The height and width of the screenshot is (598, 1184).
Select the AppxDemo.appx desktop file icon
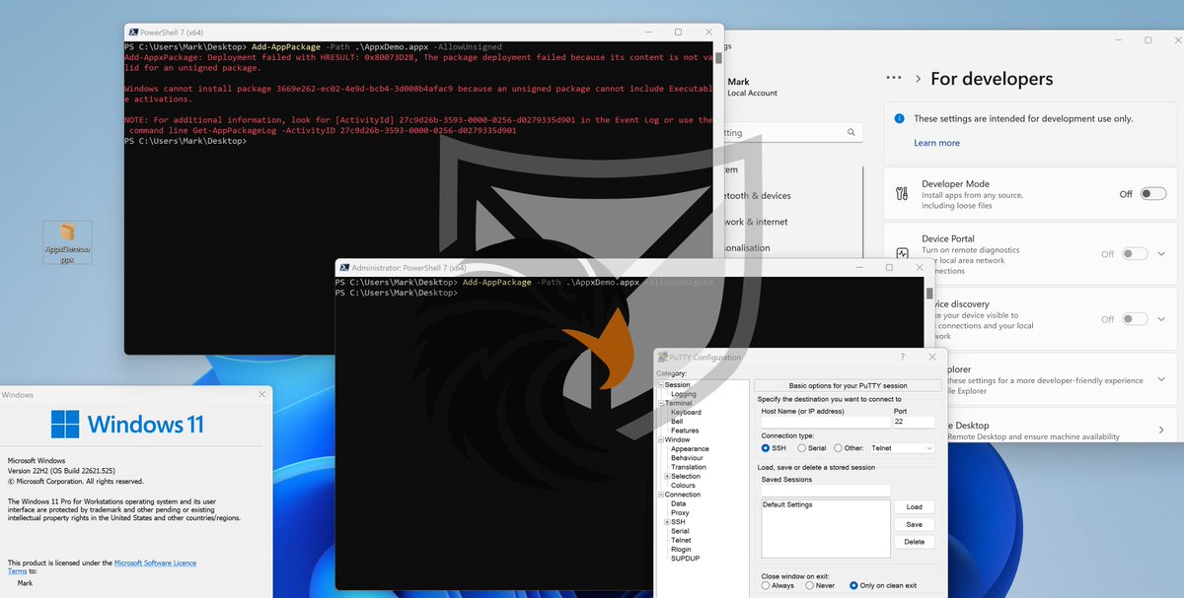point(68,242)
